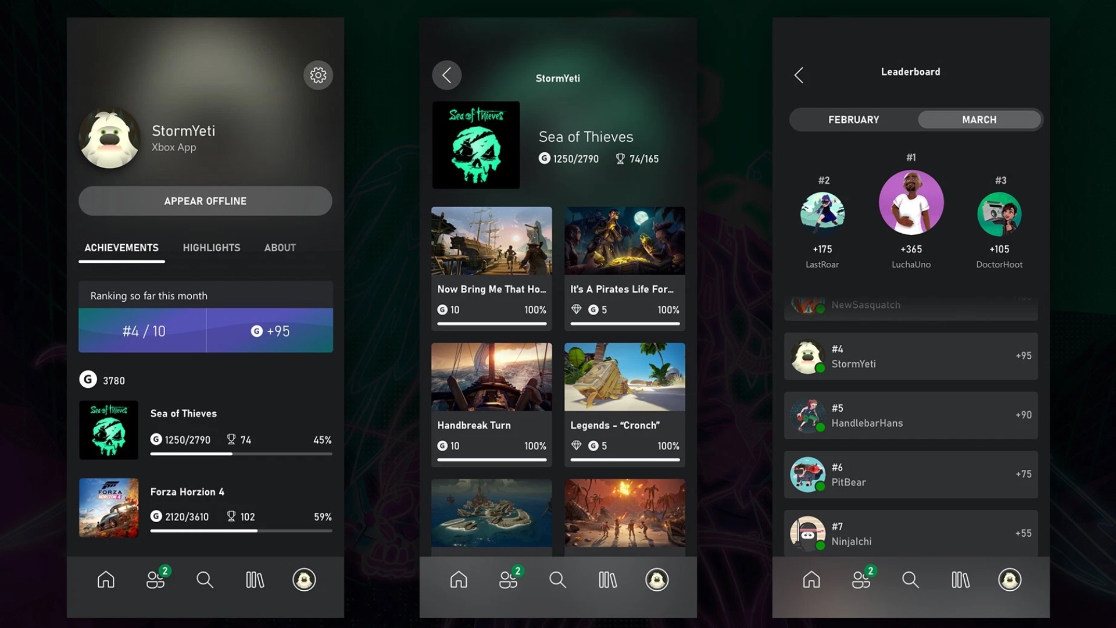This screenshot has width=1116, height=628.
Task: Click Sea of Thieves 45% progress bar
Action: tap(241, 454)
